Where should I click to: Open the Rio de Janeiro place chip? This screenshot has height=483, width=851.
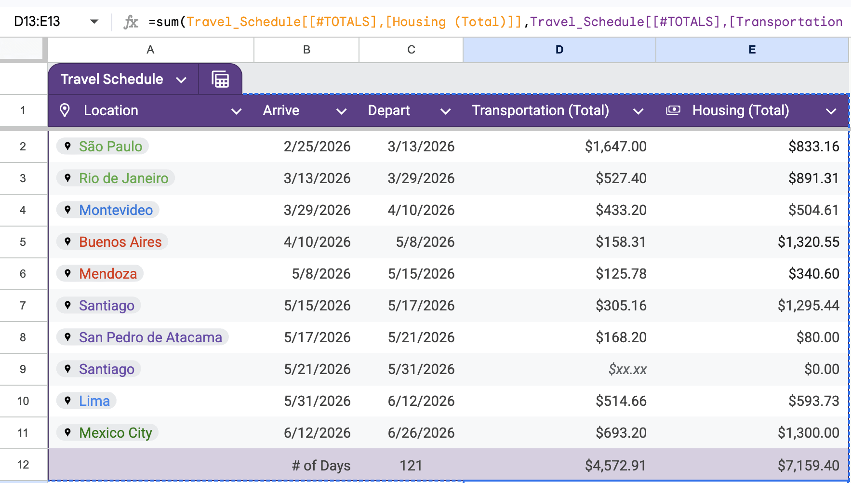point(116,178)
